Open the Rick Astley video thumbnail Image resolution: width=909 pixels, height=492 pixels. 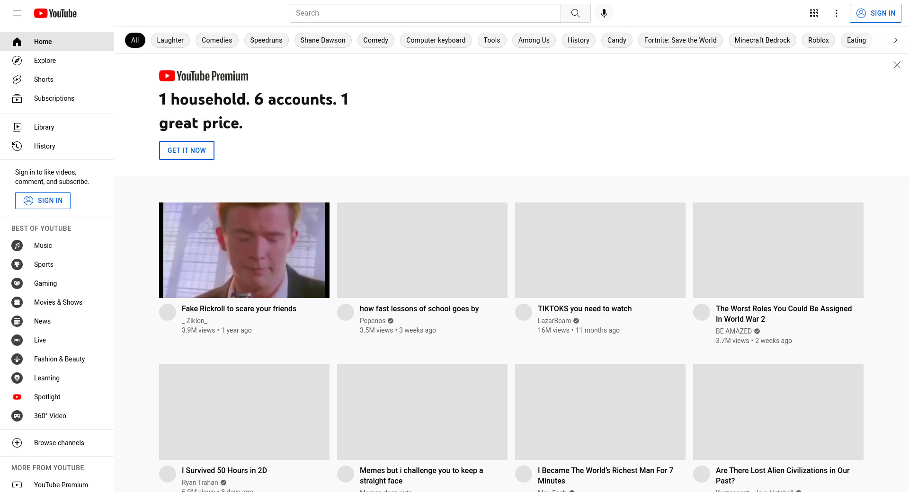[x=244, y=250]
